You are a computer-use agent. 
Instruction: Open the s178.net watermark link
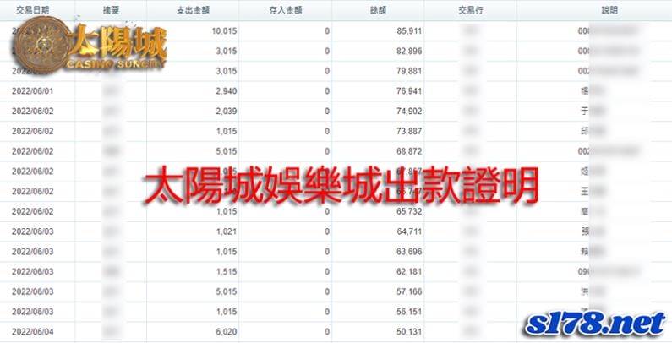pos(595,324)
